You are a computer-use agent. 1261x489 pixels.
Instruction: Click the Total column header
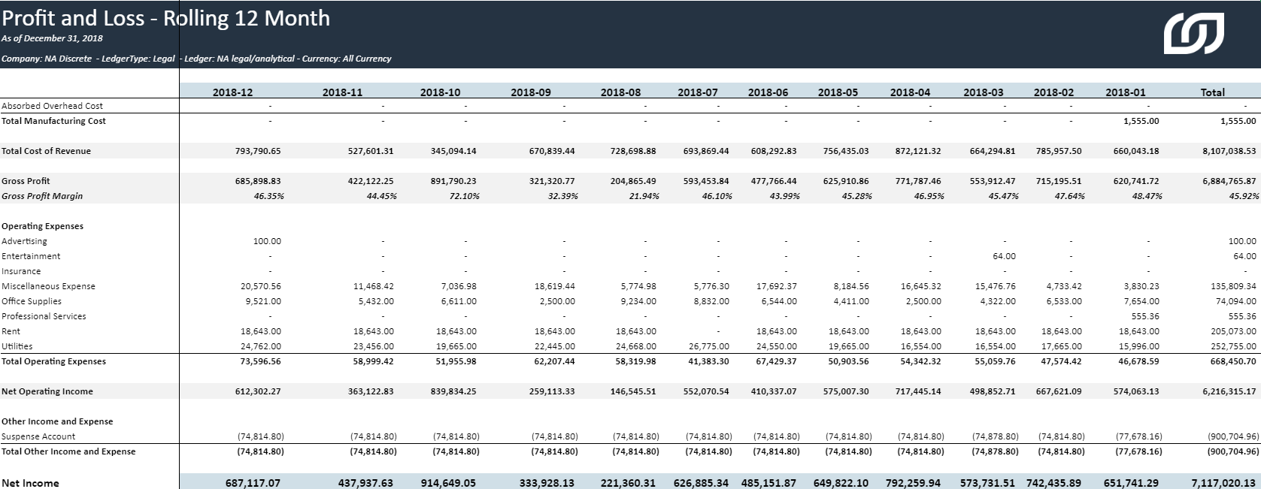click(1212, 92)
